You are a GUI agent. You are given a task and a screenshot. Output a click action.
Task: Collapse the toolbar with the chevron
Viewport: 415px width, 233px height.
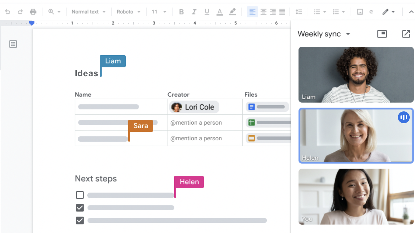[411, 12]
